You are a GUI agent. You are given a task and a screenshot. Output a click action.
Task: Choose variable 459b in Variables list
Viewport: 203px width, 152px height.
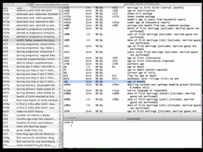click(31, 108)
